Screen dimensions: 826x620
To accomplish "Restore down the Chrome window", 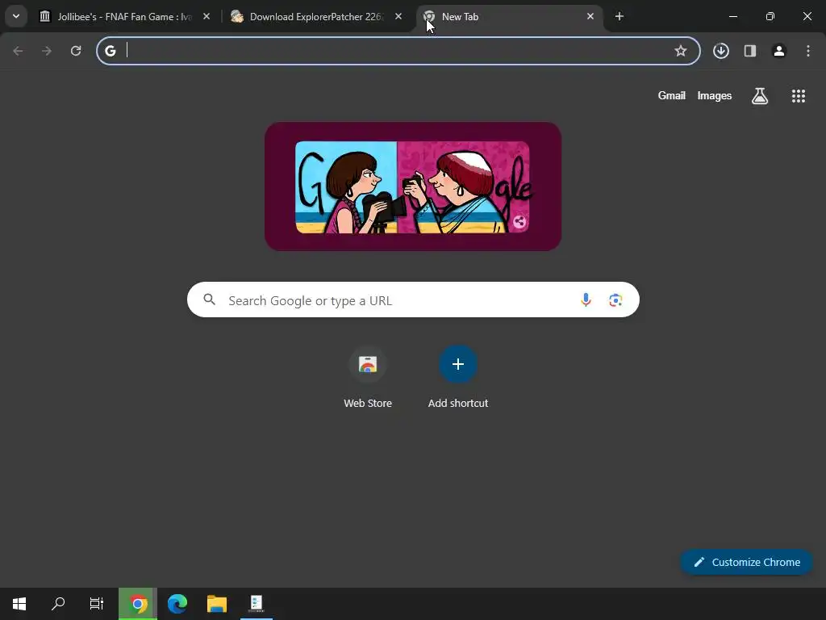I will [x=770, y=16].
